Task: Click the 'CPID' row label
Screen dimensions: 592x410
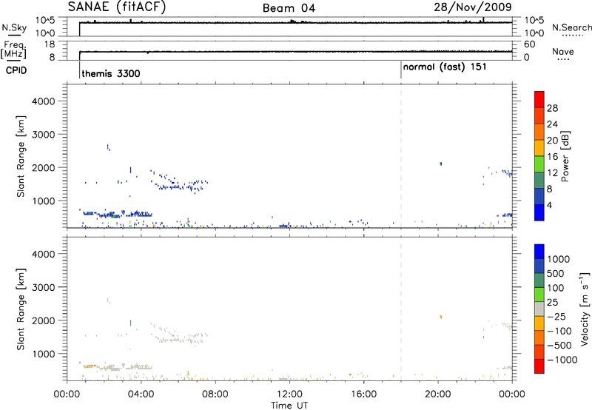Action: [16, 70]
